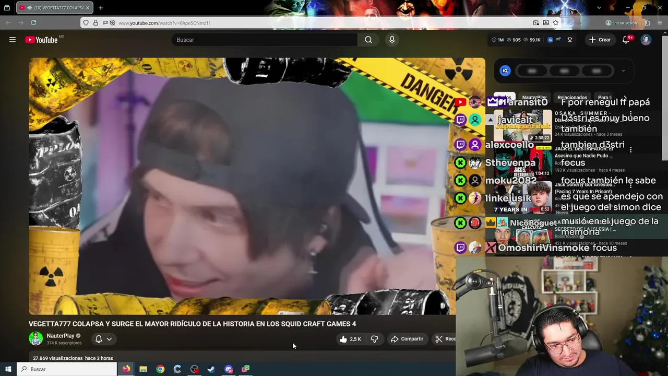This screenshot has width=668, height=376.
Task: Go forward with browser forward arrow
Action: coord(21,22)
